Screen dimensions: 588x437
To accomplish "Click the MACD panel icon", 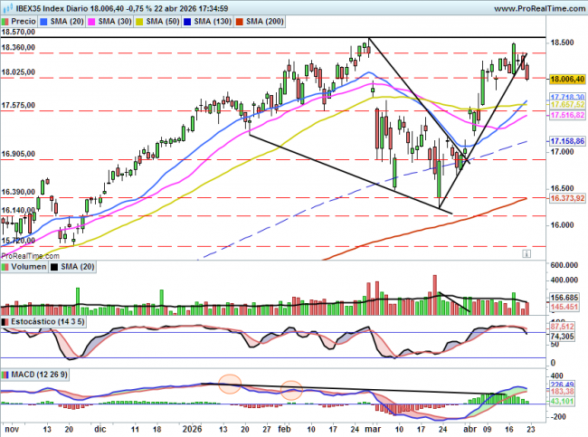I will [x=5, y=374].
